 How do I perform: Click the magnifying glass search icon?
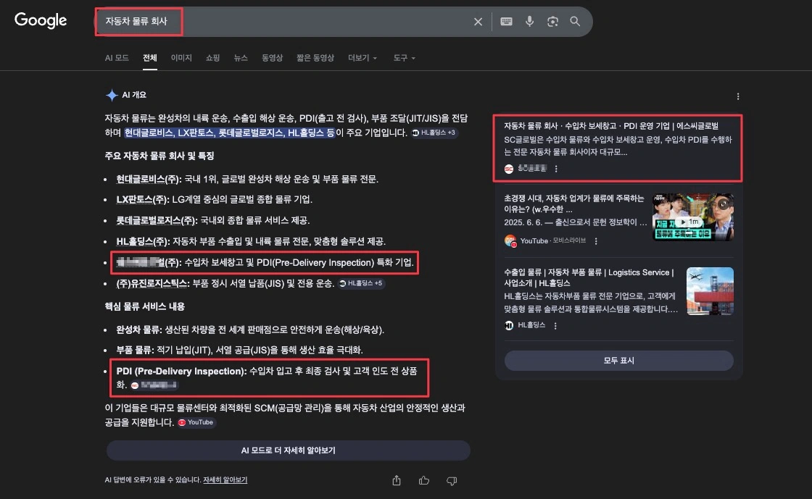[576, 21]
